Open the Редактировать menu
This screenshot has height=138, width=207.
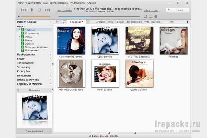click(x=33, y=3)
